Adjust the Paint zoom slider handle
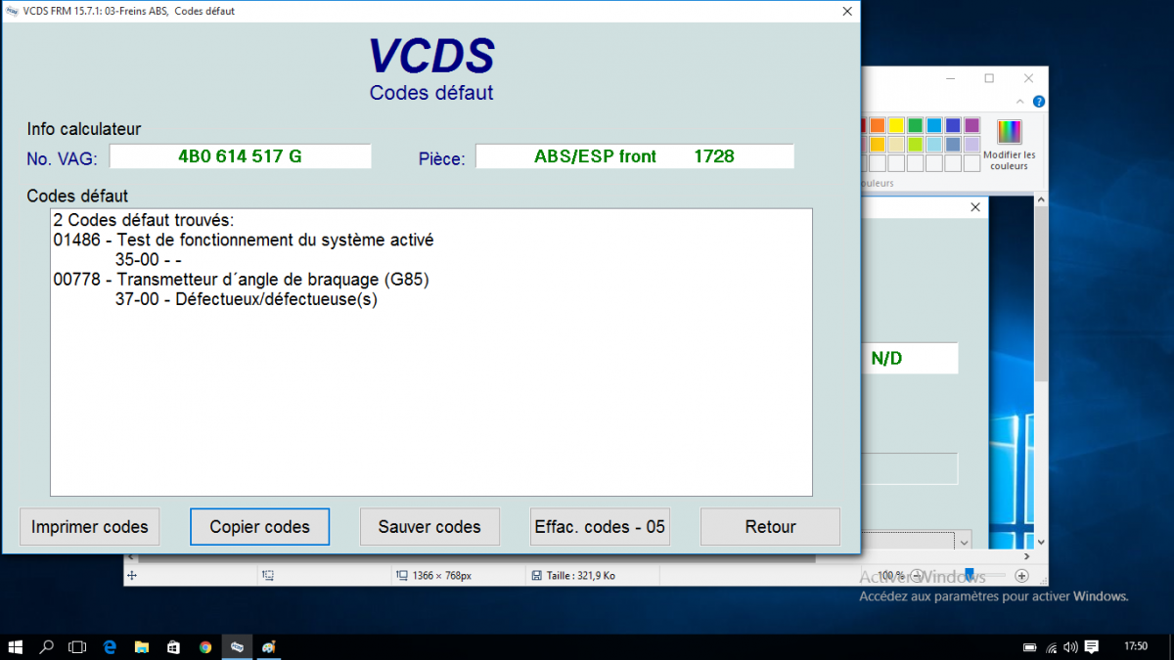1174x660 pixels. click(969, 576)
